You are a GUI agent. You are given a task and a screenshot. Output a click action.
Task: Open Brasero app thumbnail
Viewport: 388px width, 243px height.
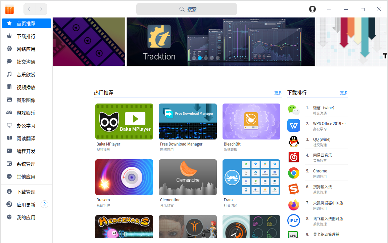point(124,177)
